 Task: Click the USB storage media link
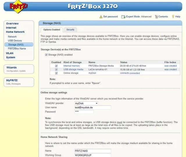coord(73,69)
